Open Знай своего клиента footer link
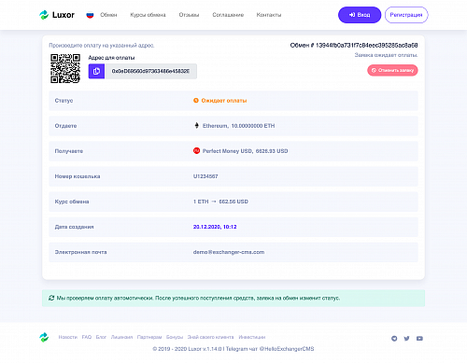 point(210,337)
